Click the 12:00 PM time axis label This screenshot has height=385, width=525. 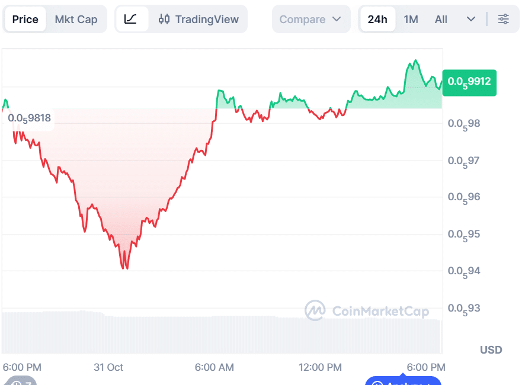coord(320,367)
